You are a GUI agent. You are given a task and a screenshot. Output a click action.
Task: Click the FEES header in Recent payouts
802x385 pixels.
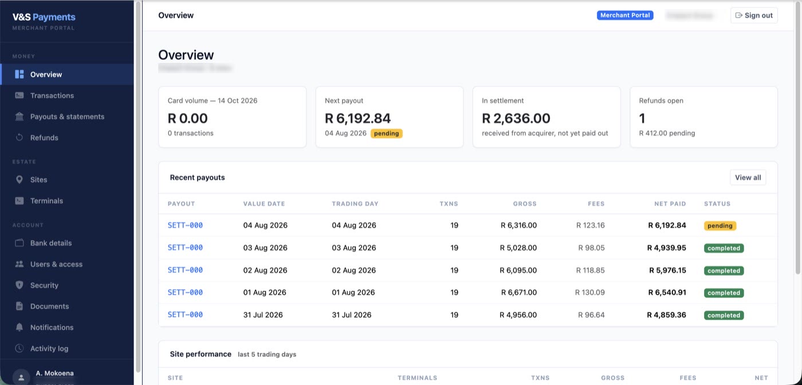click(x=596, y=204)
